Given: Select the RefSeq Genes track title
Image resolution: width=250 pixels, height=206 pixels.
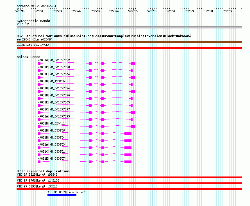Looking at the screenshot, I should pyautogui.click(x=28, y=57).
